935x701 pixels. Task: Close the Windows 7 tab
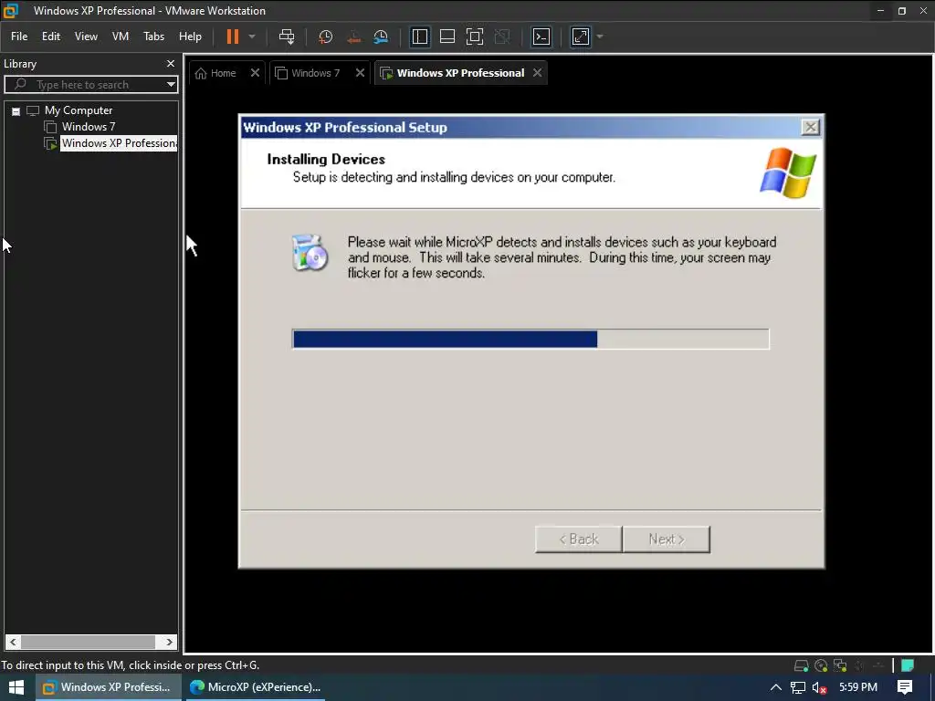[x=360, y=73]
